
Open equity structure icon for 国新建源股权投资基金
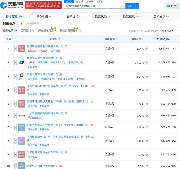pos(92,101)
